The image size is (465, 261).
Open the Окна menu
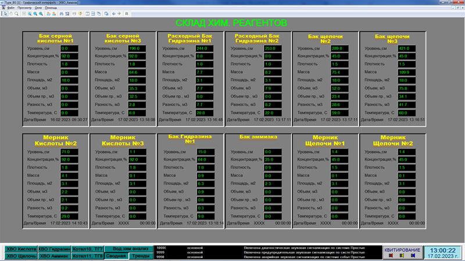point(38,8)
